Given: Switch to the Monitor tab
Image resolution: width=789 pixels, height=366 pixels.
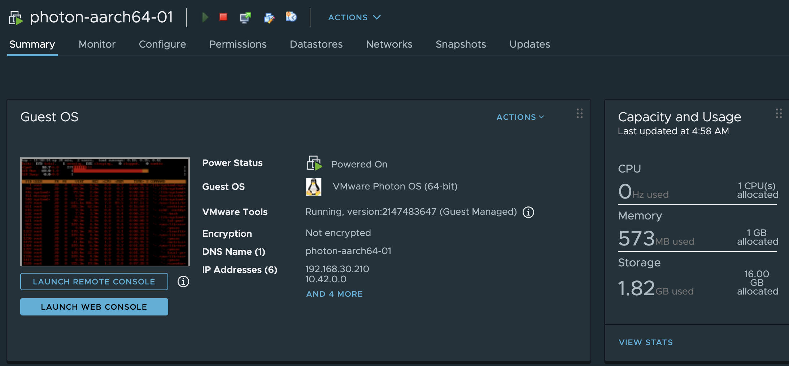Looking at the screenshot, I should pyautogui.click(x=97, y=44).
